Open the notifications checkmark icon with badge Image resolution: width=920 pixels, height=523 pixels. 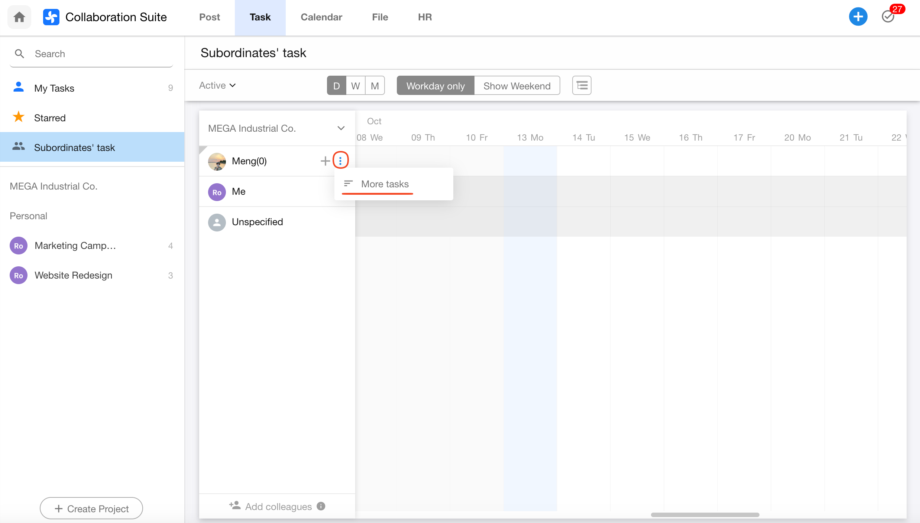tap(888, 17)
